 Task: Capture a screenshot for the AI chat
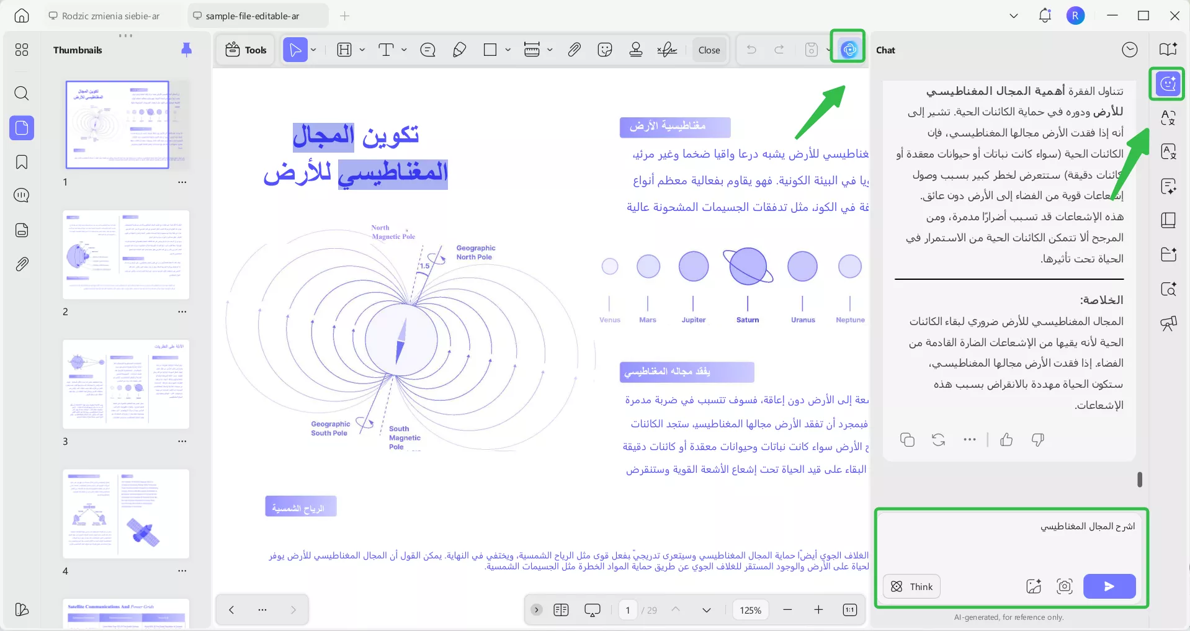tap(1065, 586)
